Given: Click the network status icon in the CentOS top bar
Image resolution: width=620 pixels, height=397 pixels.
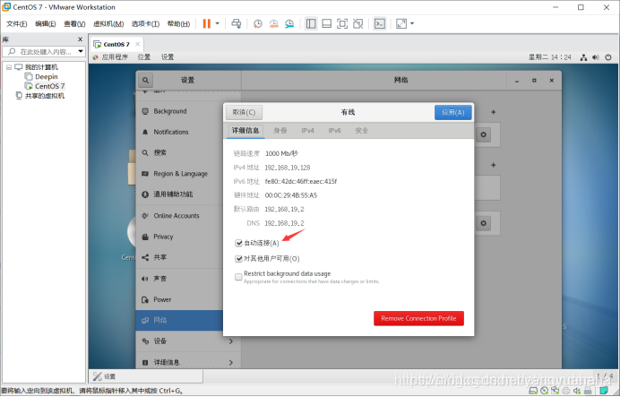Looking at the screenshot, I should (583, 57).
